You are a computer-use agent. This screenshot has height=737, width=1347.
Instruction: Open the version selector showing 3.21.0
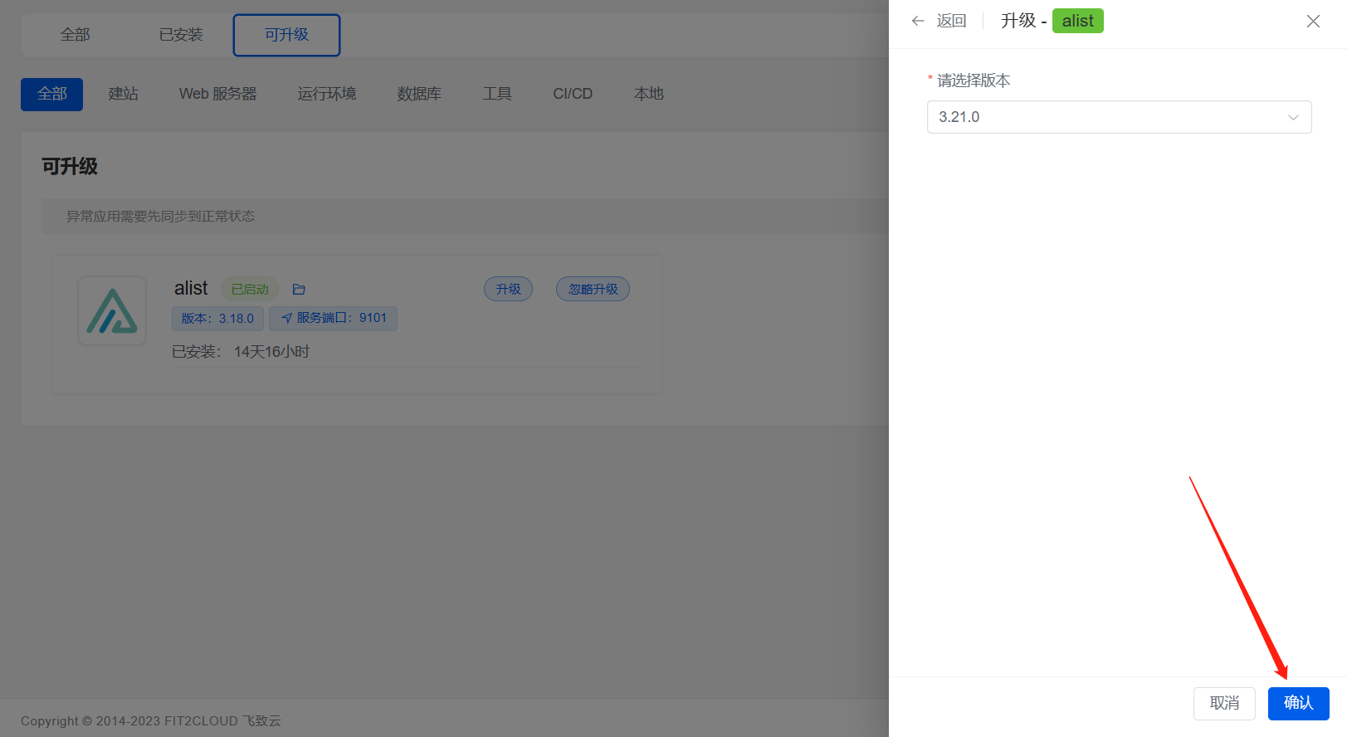(x=1119, y=117)
